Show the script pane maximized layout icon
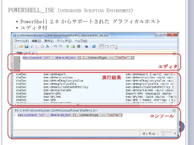Image resolution: width=194 pixels, height=145 pixels. coord(112,46)
